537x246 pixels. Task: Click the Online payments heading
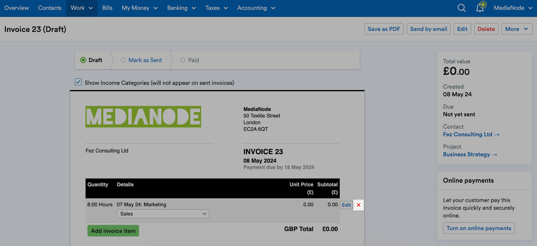[468, 180]
